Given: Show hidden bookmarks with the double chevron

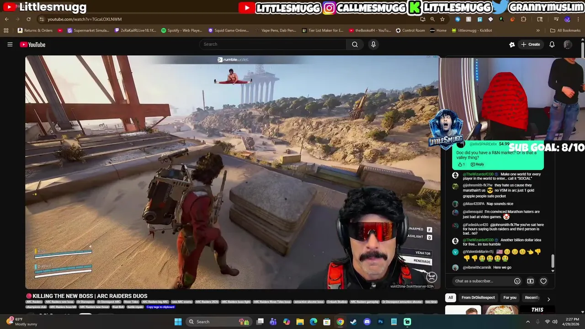Looking at the screenshot, I should pos(538,31).
